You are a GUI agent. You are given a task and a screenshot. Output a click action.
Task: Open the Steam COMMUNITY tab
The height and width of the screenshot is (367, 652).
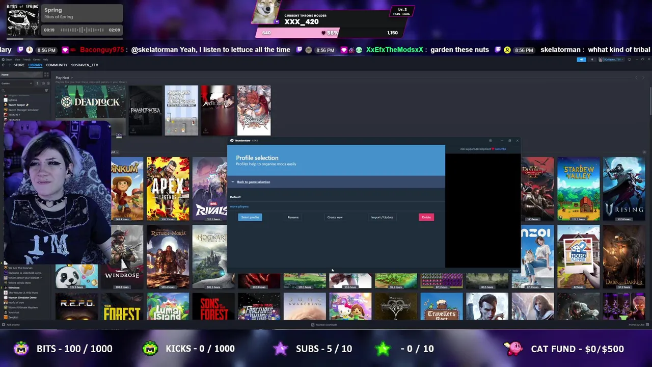57,65
